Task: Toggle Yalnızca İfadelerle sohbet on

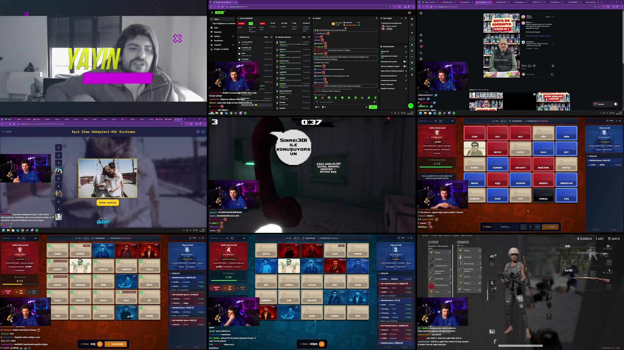Action: coord(405,66)
